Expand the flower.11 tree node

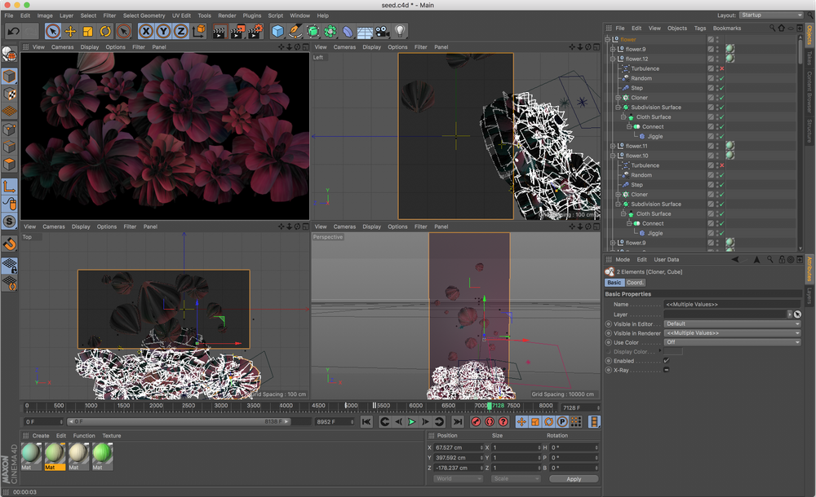[613, 146]
